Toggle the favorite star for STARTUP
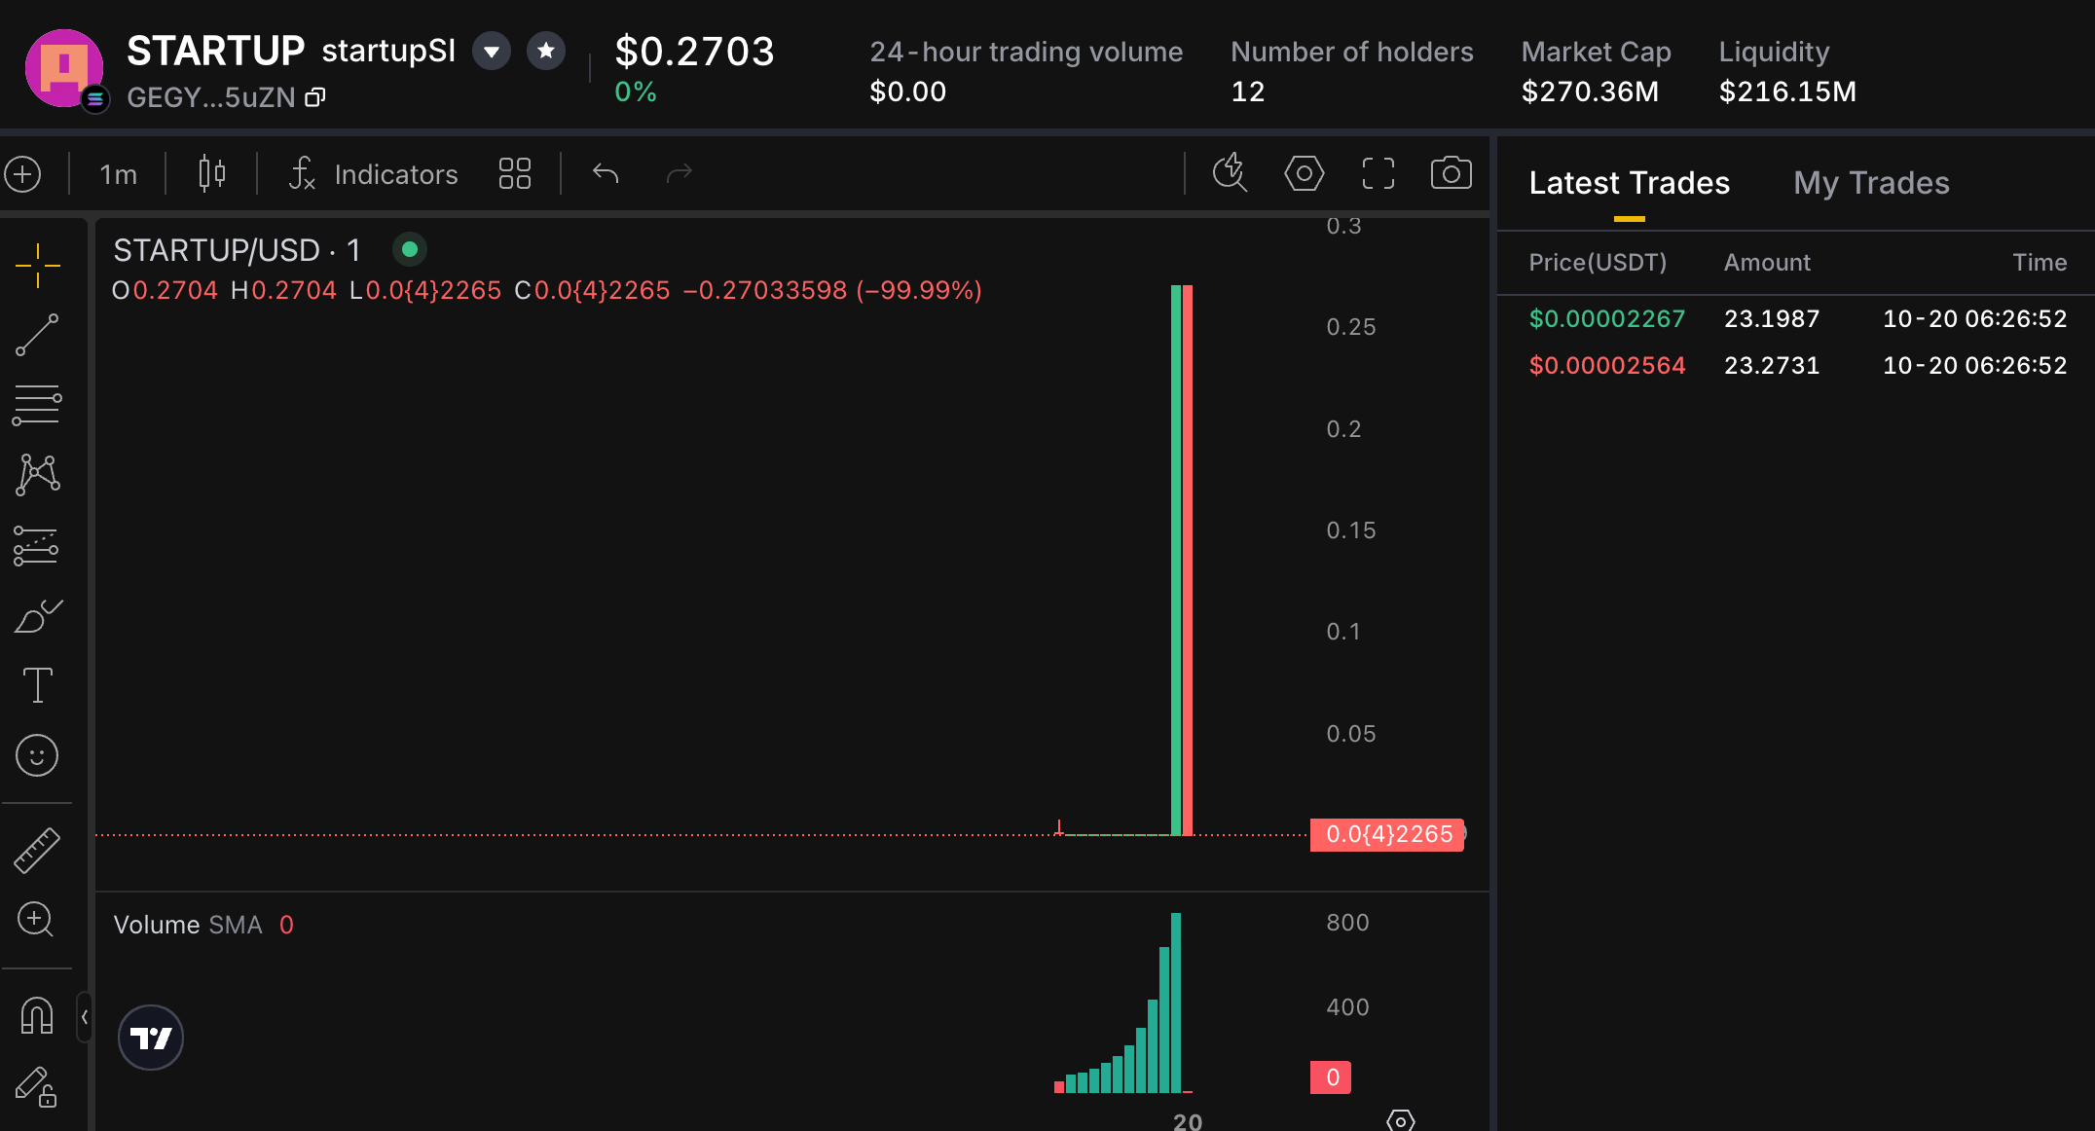Screen dimensions: 2095x1131 tap(546, 51)
